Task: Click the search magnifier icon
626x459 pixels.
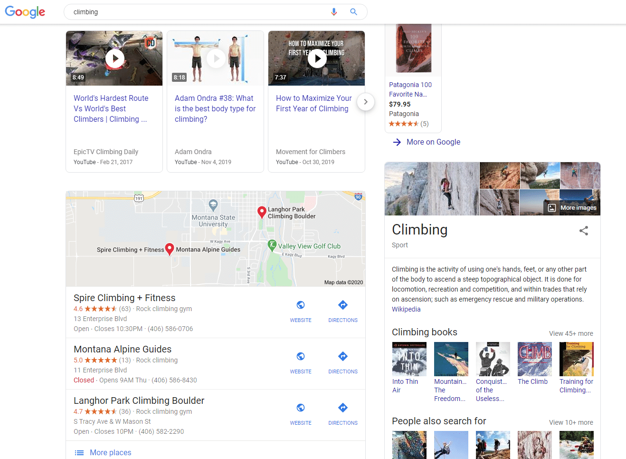Action: [353, 12]
